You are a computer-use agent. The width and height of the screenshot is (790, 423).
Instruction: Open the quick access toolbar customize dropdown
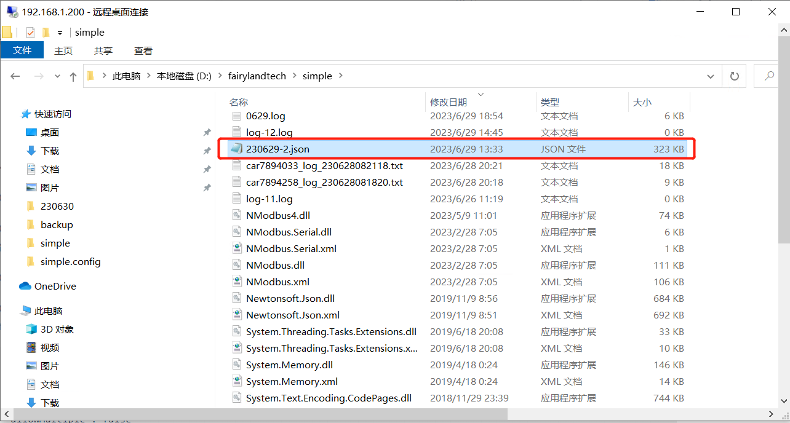point(60,33)
